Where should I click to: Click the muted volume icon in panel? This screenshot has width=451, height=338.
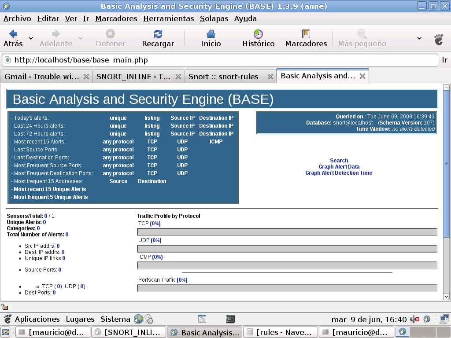tap(414, 319)
